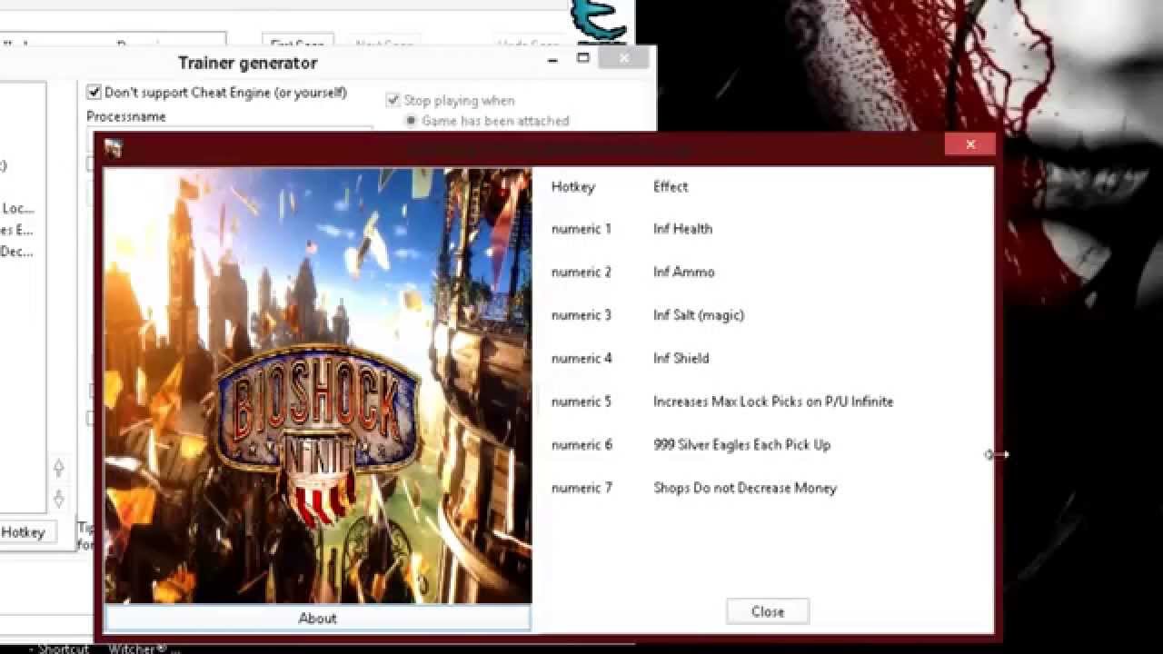The image size is (1163, 654).
Task: Click the move down arrow beside the list
Action: tap(59, 499)
